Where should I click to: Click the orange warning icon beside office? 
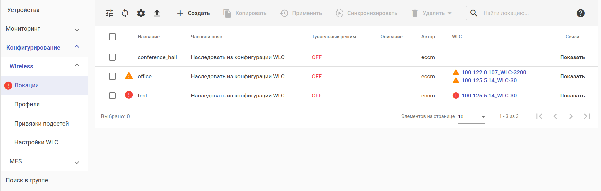pyautogui.click(x=129, y=76)
